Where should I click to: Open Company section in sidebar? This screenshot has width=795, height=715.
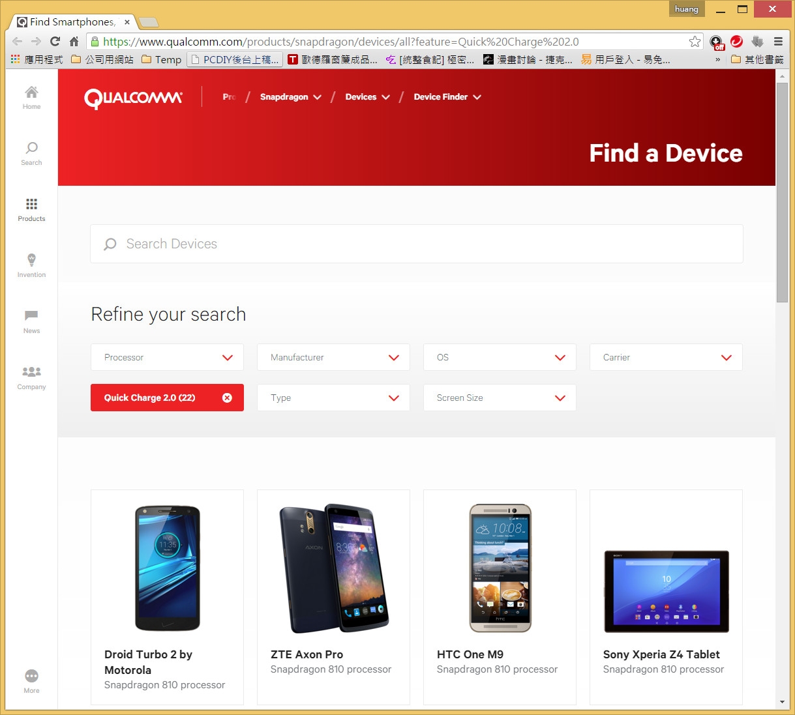pos(31,377)
